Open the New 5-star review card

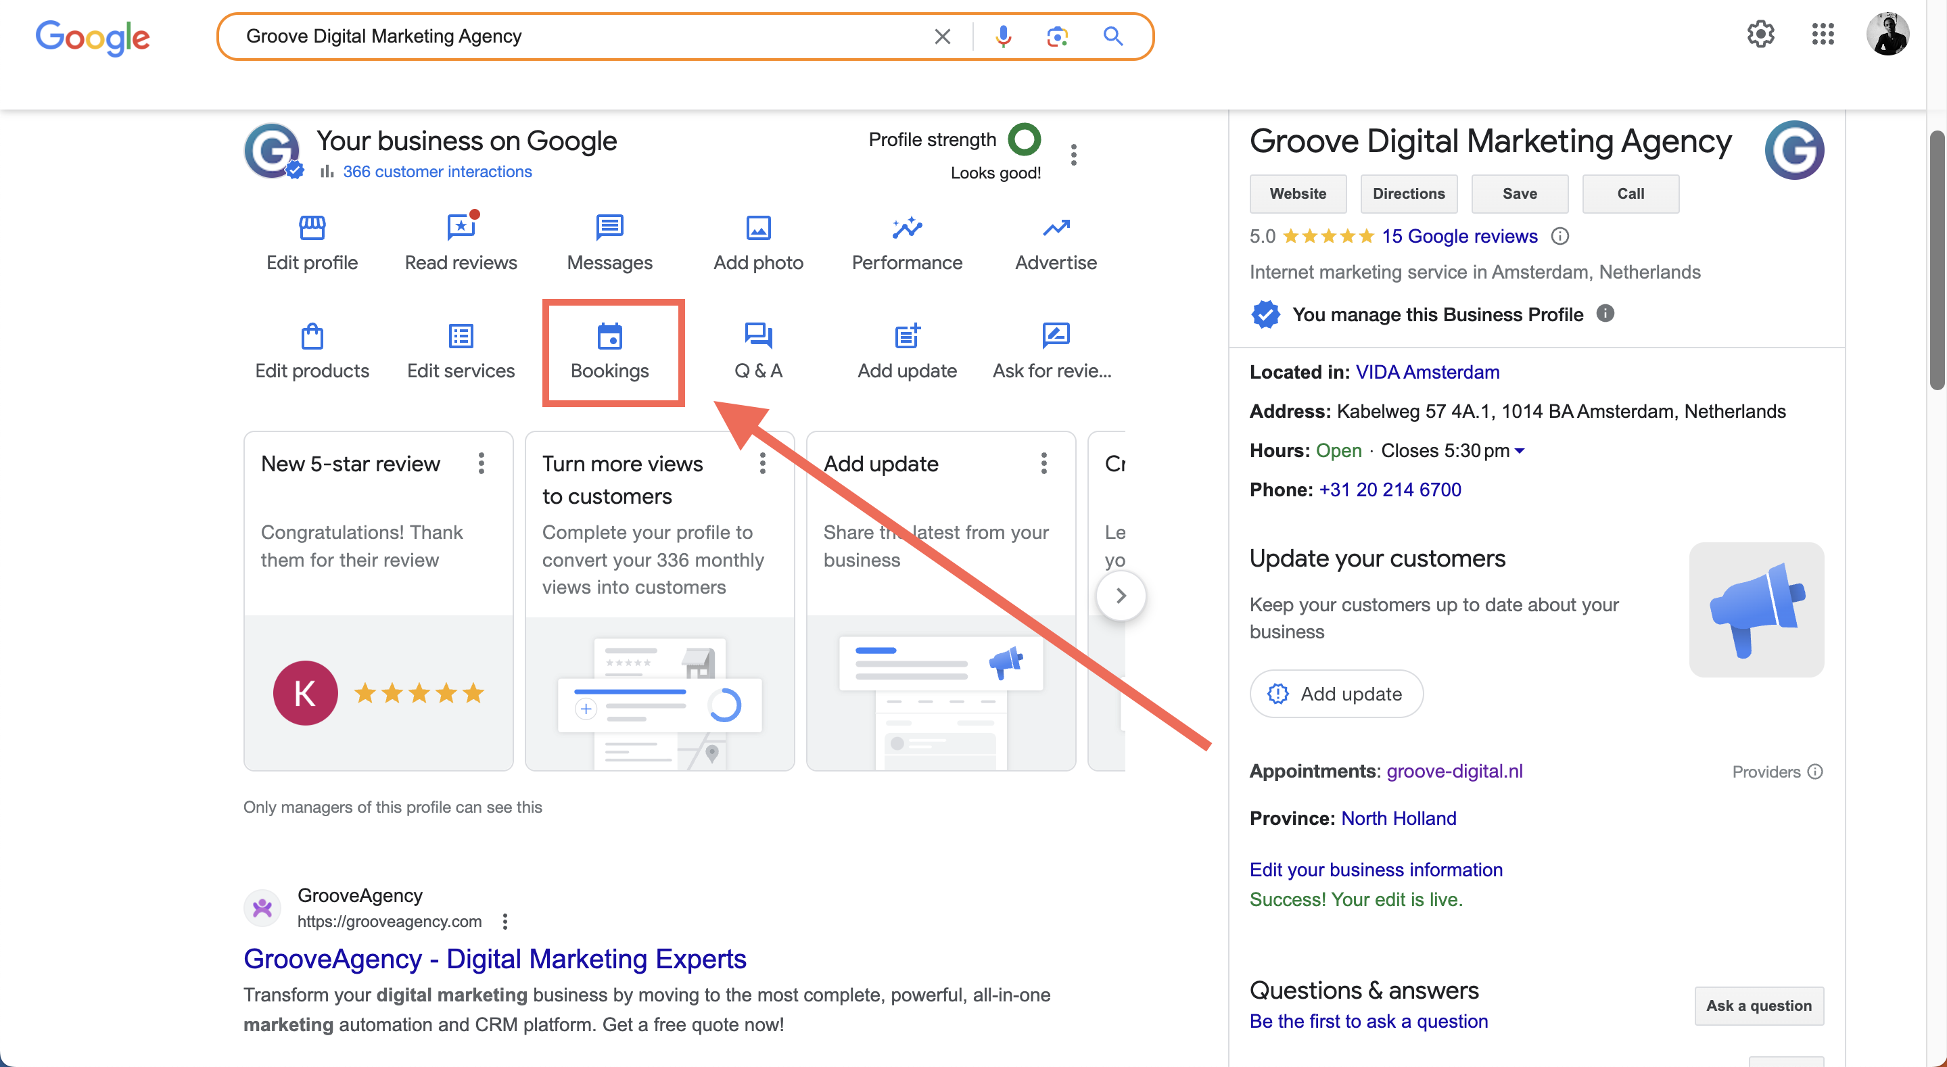click(378, 600)
